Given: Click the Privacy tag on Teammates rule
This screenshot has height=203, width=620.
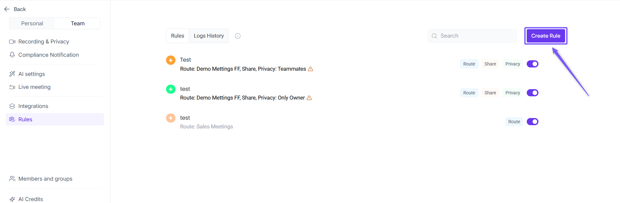Looking at the screenshot, I should (512, 64).
